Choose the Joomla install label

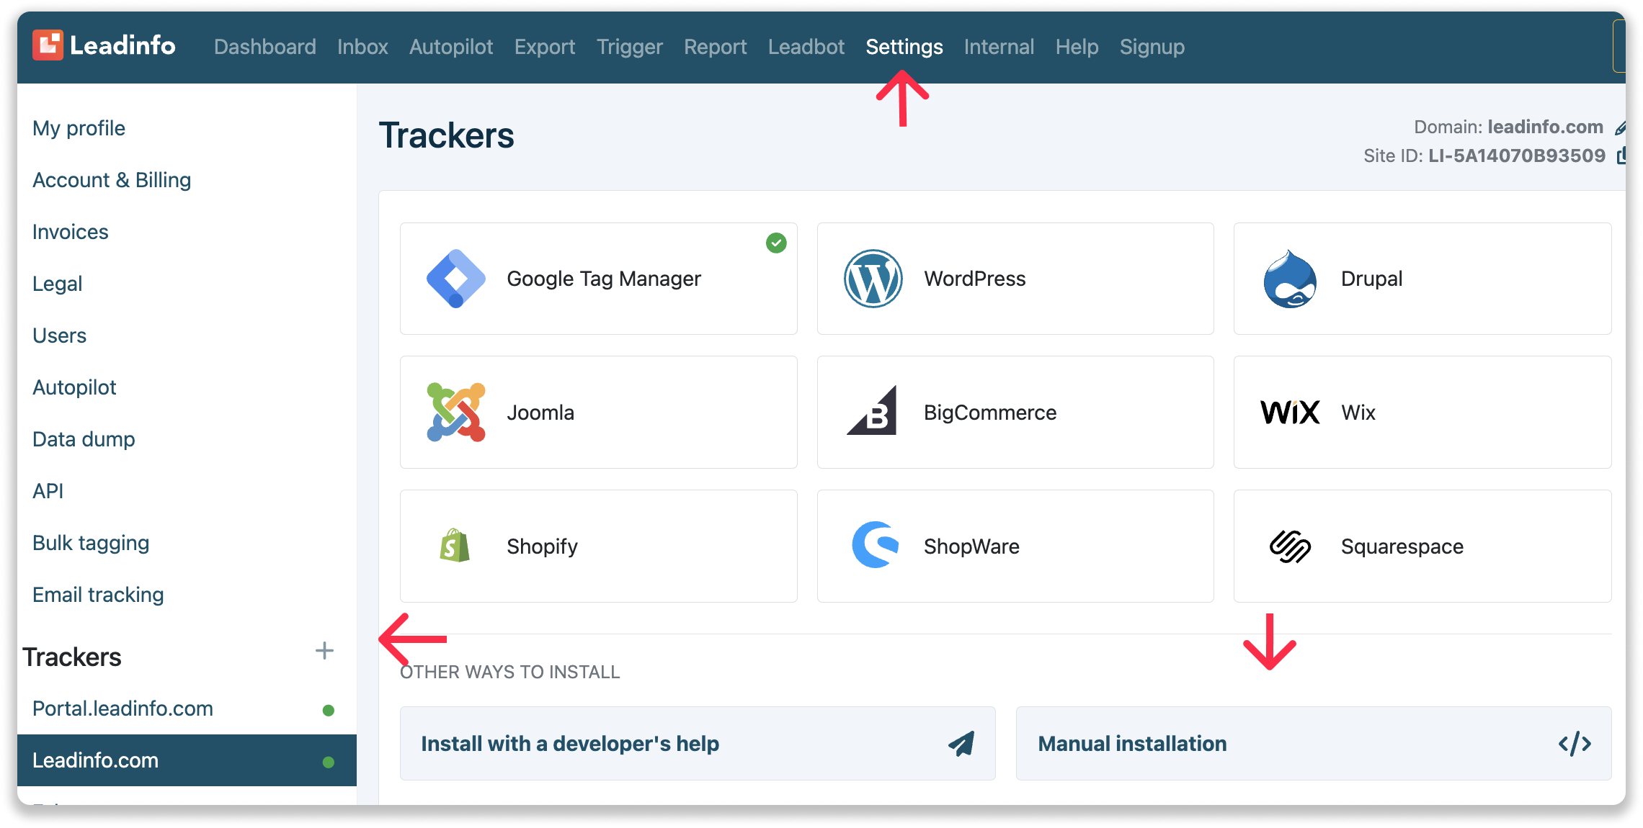pos(540,413)
